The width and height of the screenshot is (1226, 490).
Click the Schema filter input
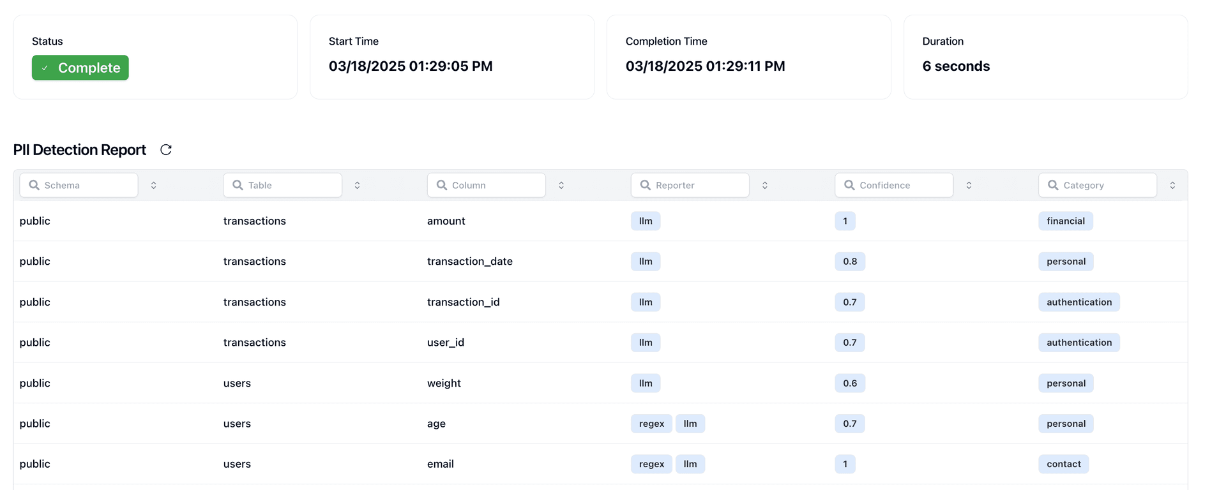pyautogui.click(x=79, y=185)
